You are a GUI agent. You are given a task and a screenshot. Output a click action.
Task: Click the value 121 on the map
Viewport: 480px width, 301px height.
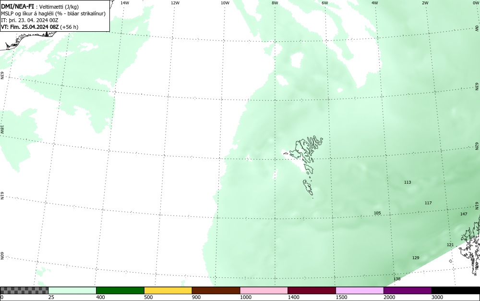tap(450, 245)
